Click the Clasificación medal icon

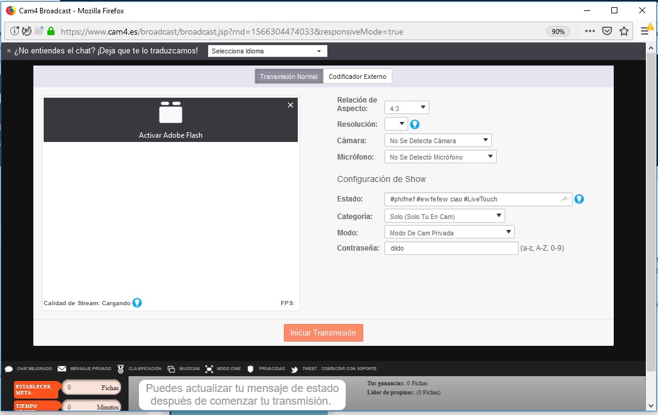[x=121, y=369]
